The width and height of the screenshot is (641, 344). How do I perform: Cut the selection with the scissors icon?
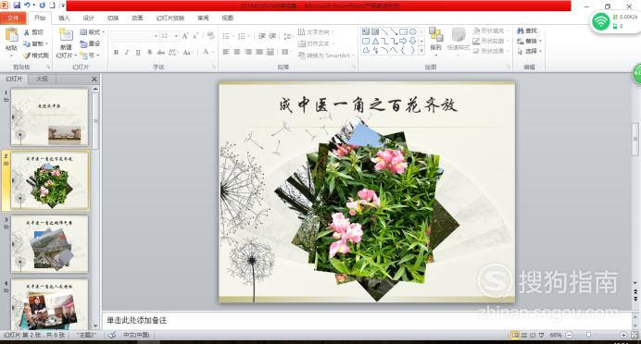(27, 31)
